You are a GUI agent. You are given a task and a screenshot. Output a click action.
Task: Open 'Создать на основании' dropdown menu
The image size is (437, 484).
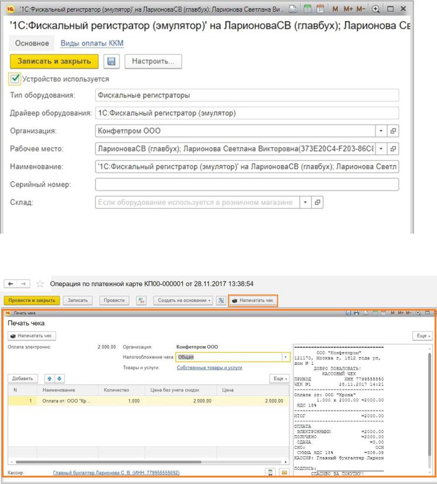coord(185,300)
